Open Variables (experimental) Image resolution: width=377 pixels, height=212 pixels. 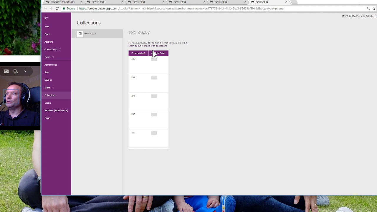click(56, 110)
